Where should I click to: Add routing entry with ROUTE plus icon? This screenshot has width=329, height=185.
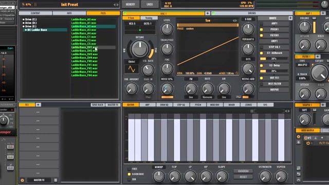pos(290,18)
